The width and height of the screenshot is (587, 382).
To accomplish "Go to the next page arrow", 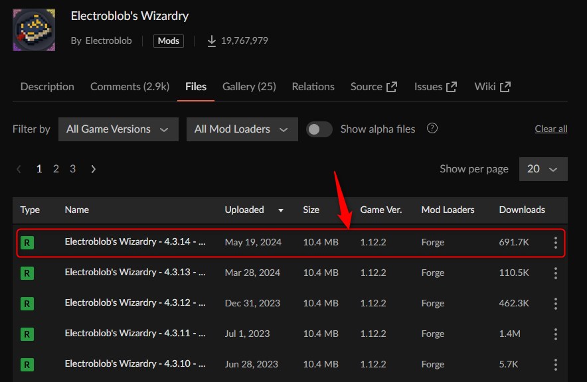I will 93,169.
